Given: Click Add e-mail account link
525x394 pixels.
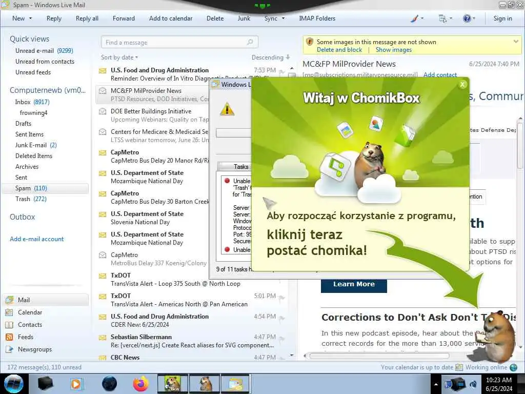Looking at the screenshot, I should click(x=36, y=239).
